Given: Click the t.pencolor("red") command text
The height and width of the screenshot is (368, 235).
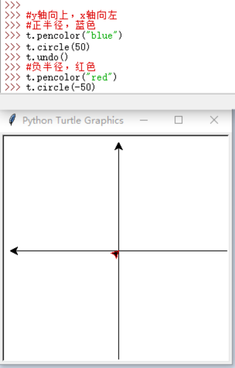Looking at the screenshot, I should click(x=71, y=77).
